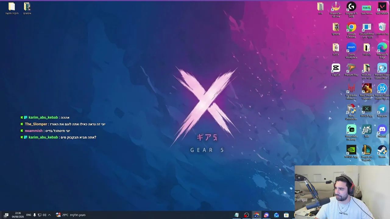390x219 pixels.
Task: Select the 'two hours' desktop file
Action: click(367, 9)
